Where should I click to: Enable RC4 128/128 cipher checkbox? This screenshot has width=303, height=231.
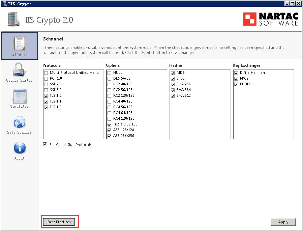tap(110, 119)
